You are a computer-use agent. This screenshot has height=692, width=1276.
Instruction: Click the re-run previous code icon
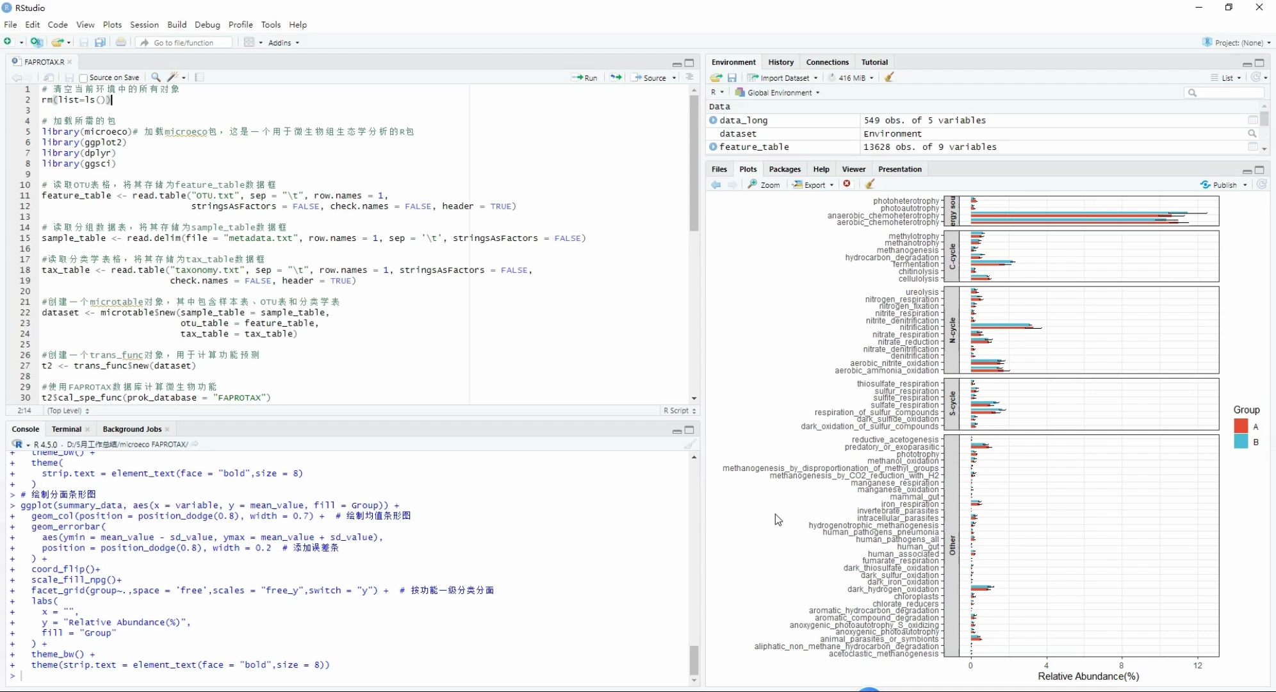coord(616,78)
